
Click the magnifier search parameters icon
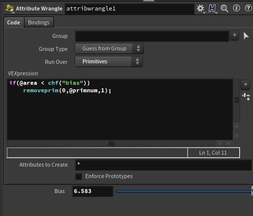coord(224,8)
